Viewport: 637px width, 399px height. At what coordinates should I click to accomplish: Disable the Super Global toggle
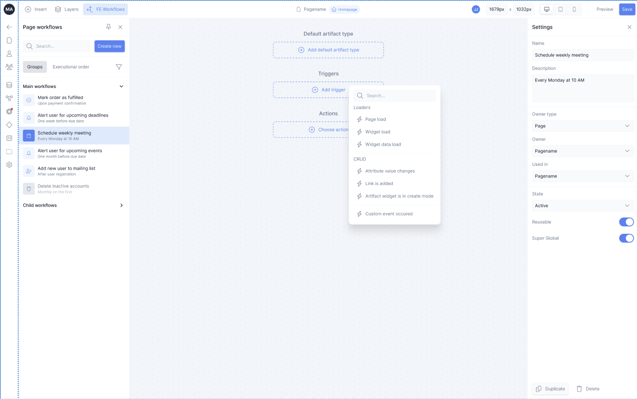(626, 238)
